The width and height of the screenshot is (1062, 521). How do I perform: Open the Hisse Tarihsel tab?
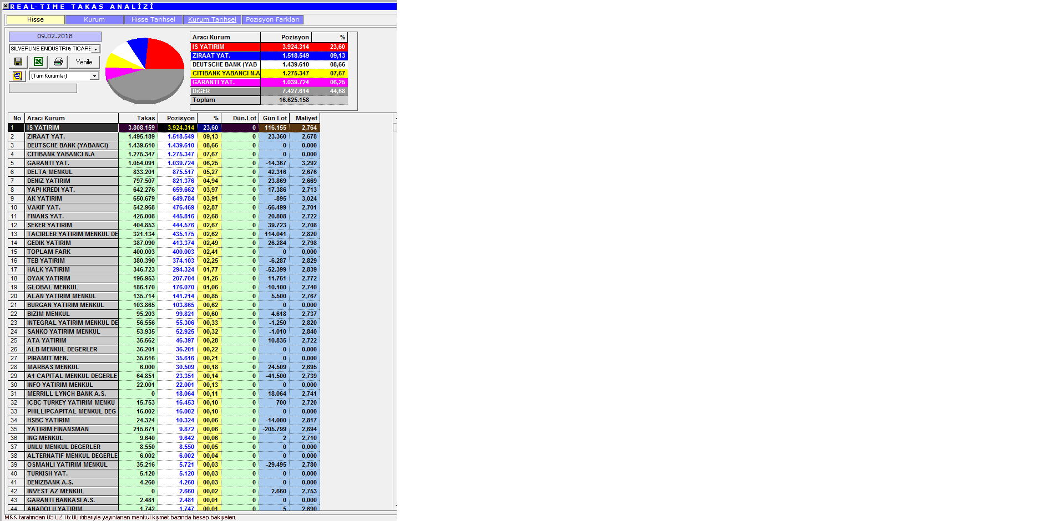[153, 19]
